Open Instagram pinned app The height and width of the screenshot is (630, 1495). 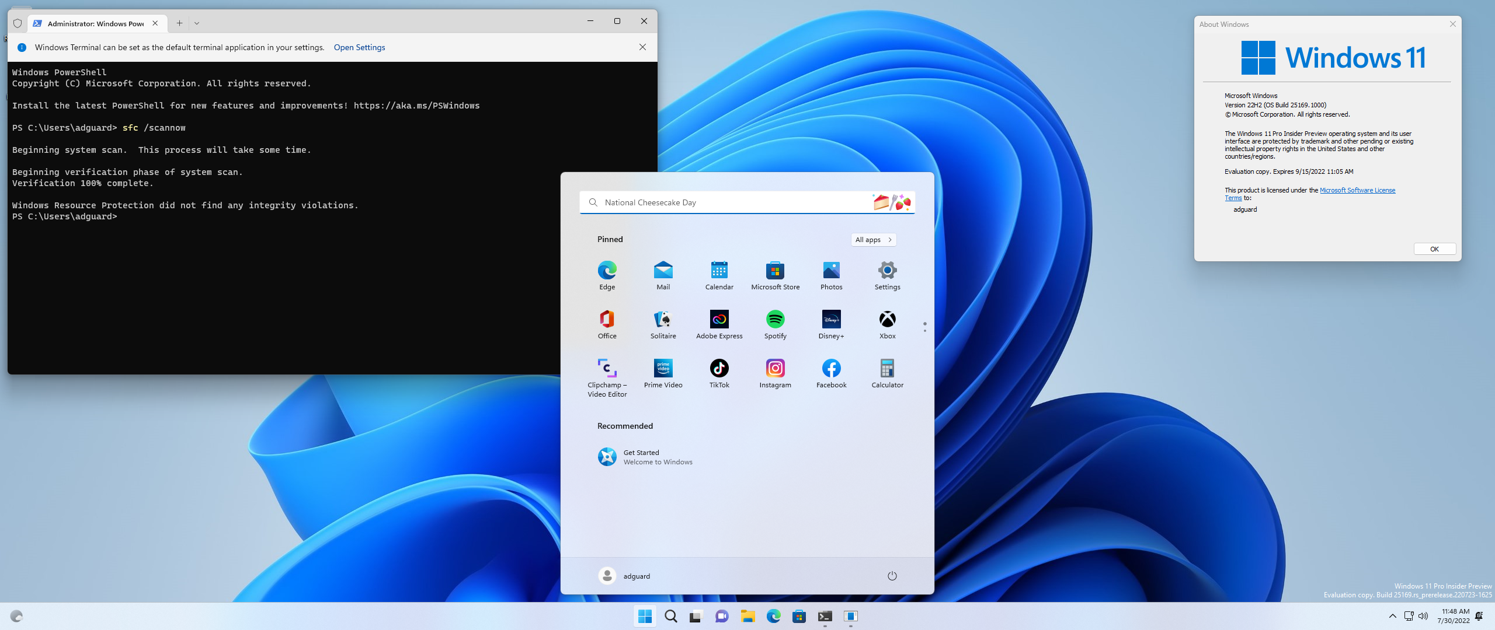coord(775,373)
